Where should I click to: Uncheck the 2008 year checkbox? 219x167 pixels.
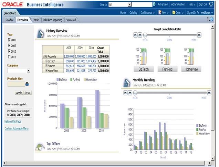click(x=9, y=40)
